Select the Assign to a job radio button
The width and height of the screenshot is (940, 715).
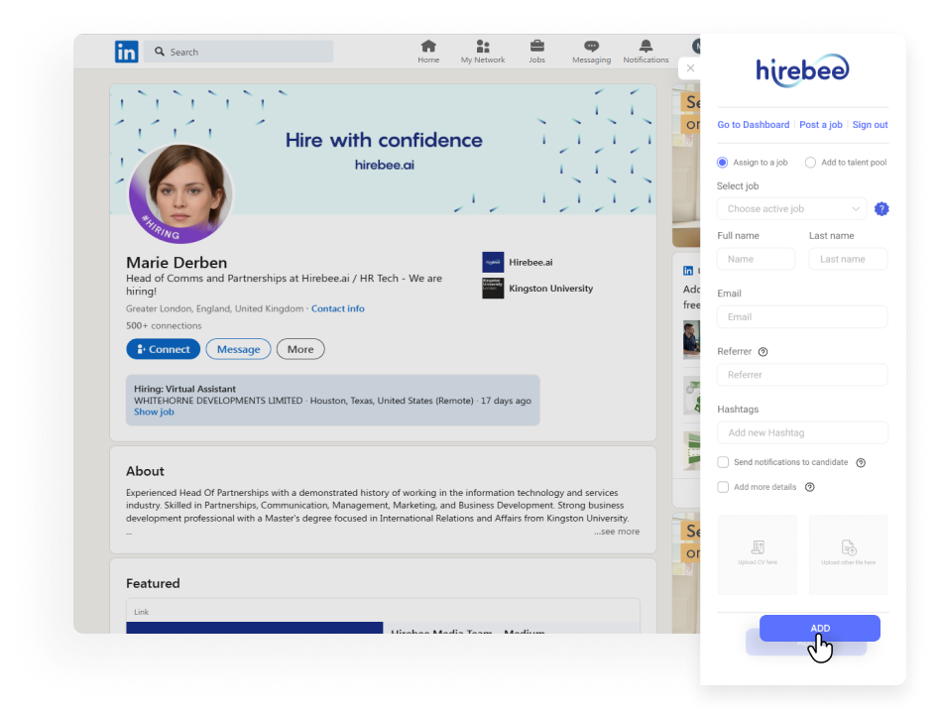pyautogui.click(x=723, y=162)
